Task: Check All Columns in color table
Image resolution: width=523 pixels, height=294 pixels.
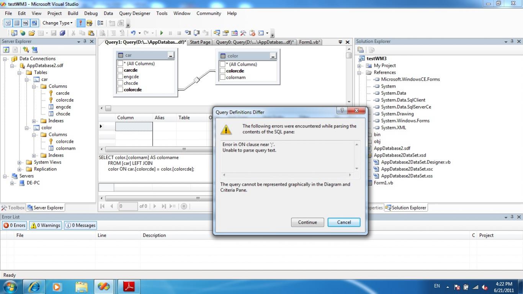Action: 222,64
